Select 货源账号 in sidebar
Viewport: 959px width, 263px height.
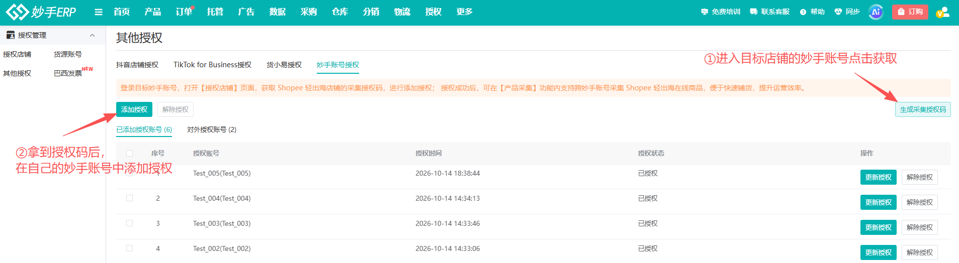pos(68,54)
